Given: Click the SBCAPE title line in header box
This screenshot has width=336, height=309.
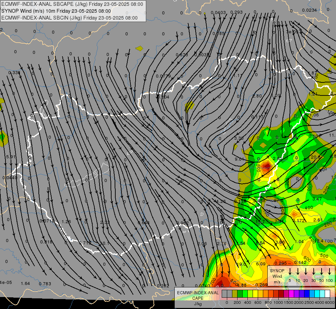Looking at the screenshot, I should (x=72, y=4).
